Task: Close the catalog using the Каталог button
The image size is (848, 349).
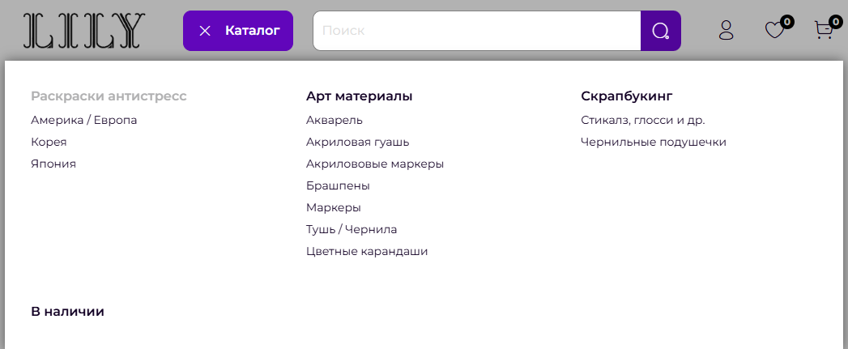Action: coord(238,31)
